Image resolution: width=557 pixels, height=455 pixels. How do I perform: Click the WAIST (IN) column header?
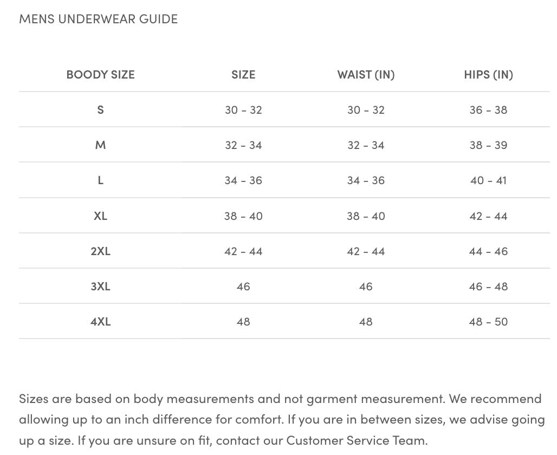click(366, 75)
